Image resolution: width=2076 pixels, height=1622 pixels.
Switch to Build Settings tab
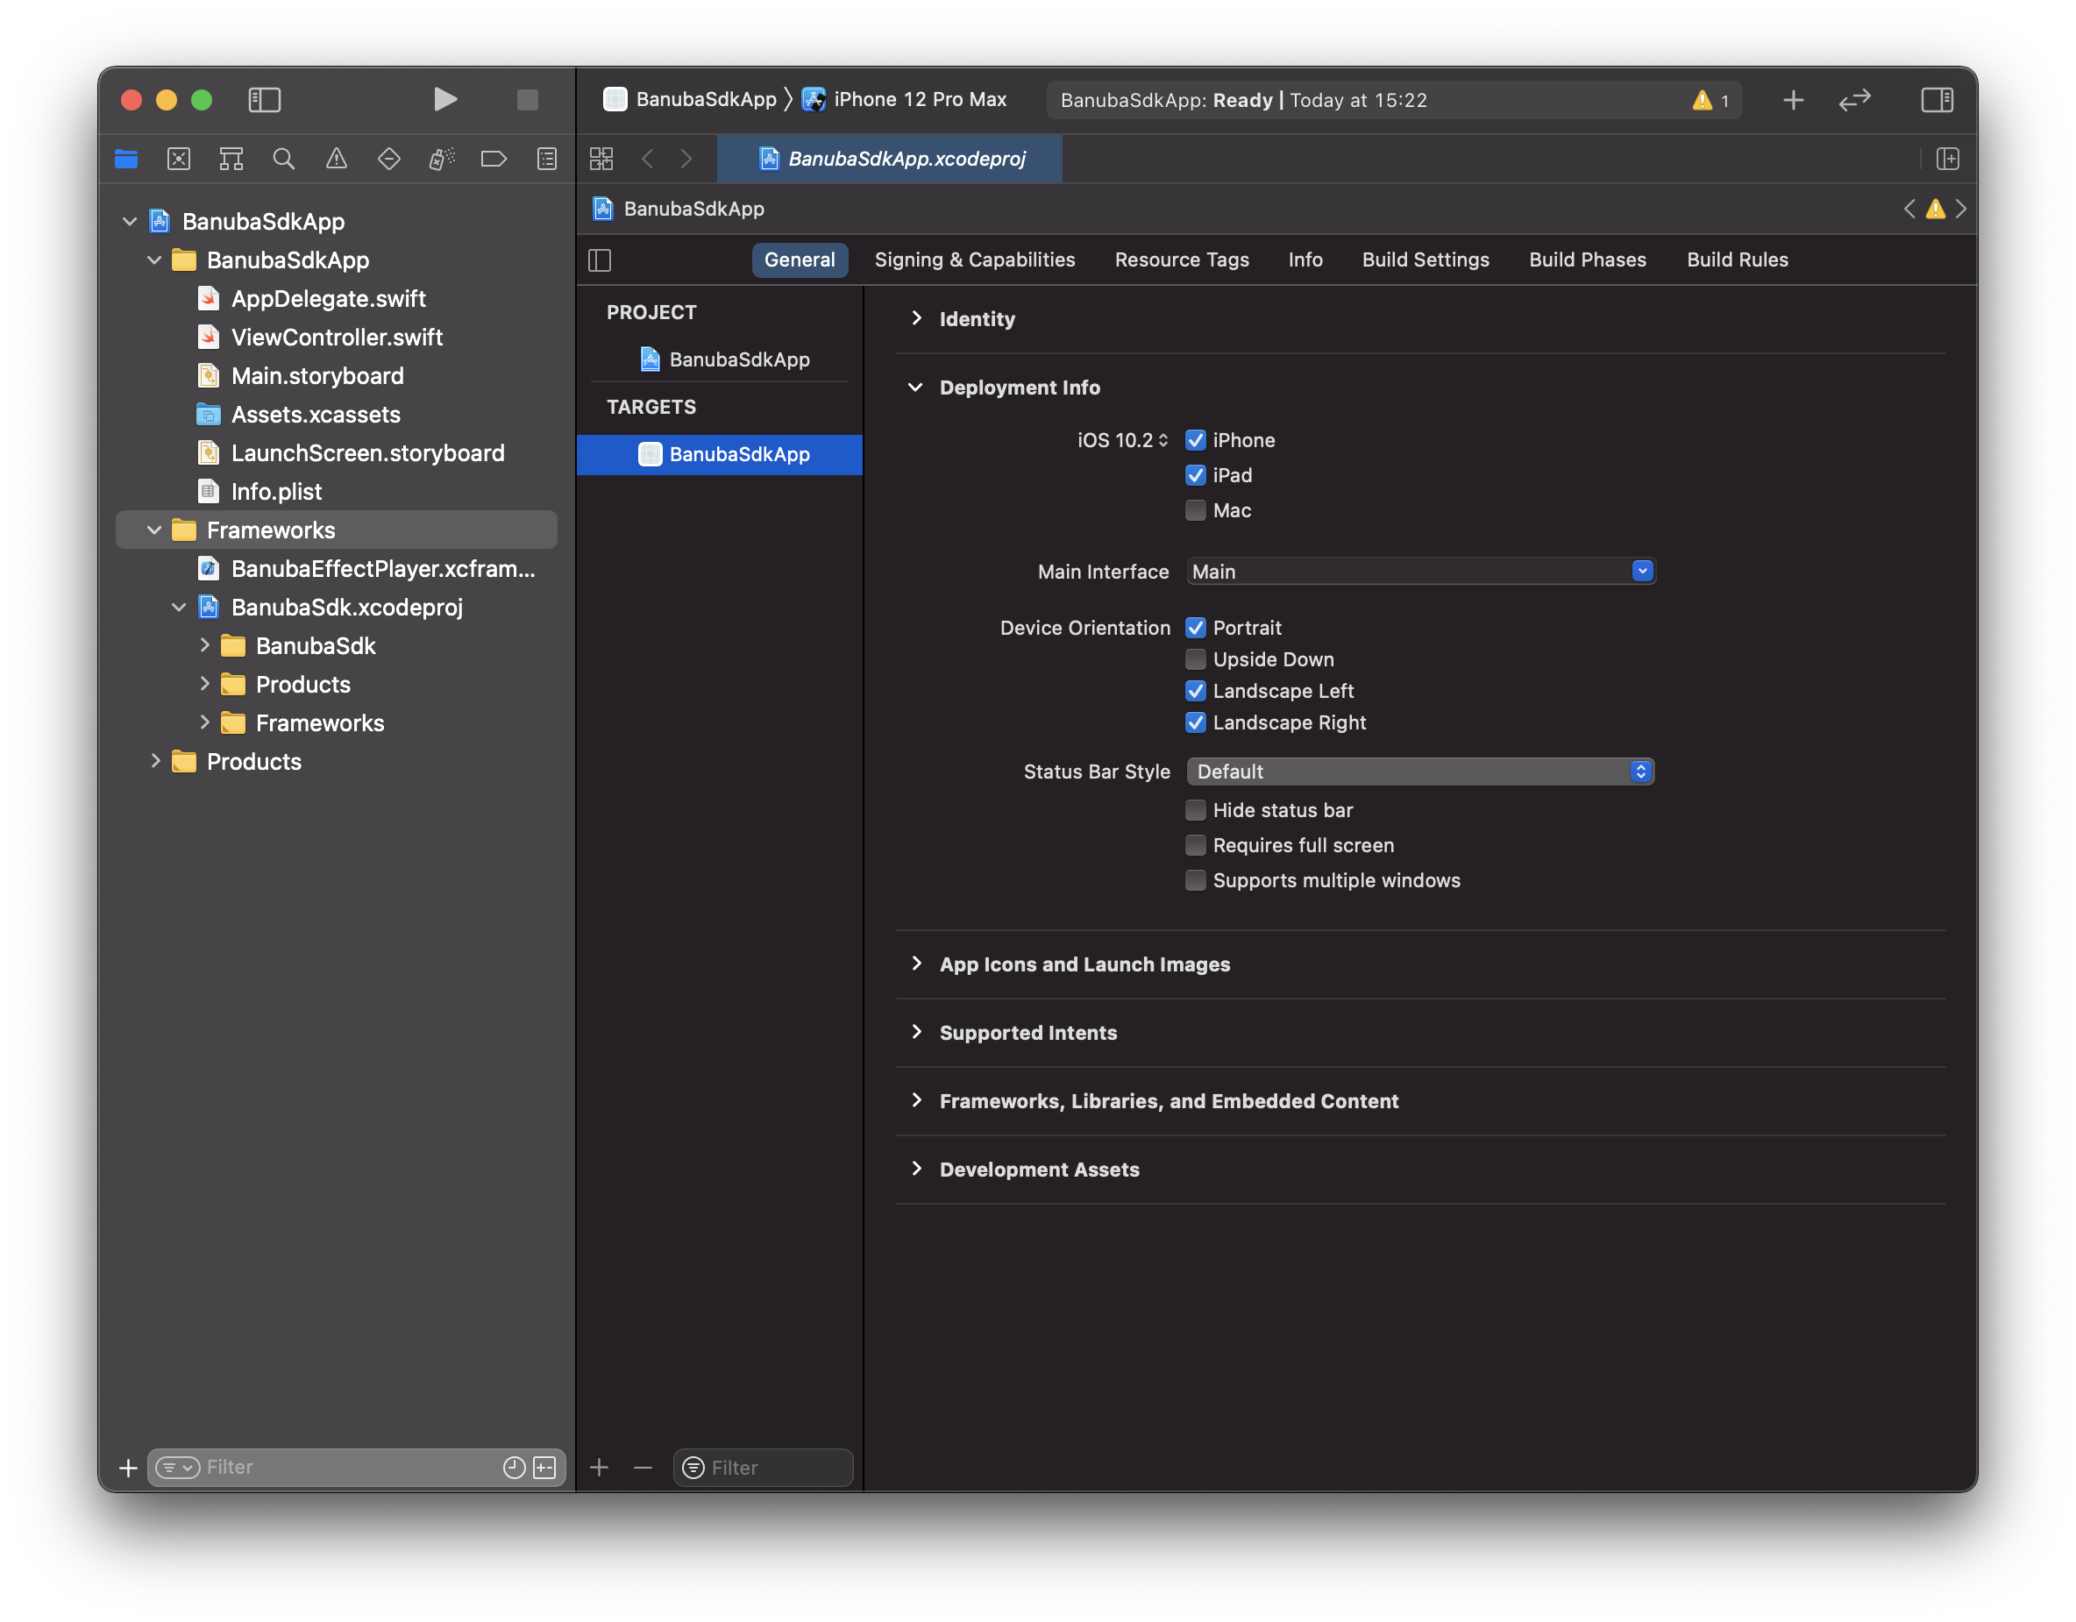click(1425, 260)
